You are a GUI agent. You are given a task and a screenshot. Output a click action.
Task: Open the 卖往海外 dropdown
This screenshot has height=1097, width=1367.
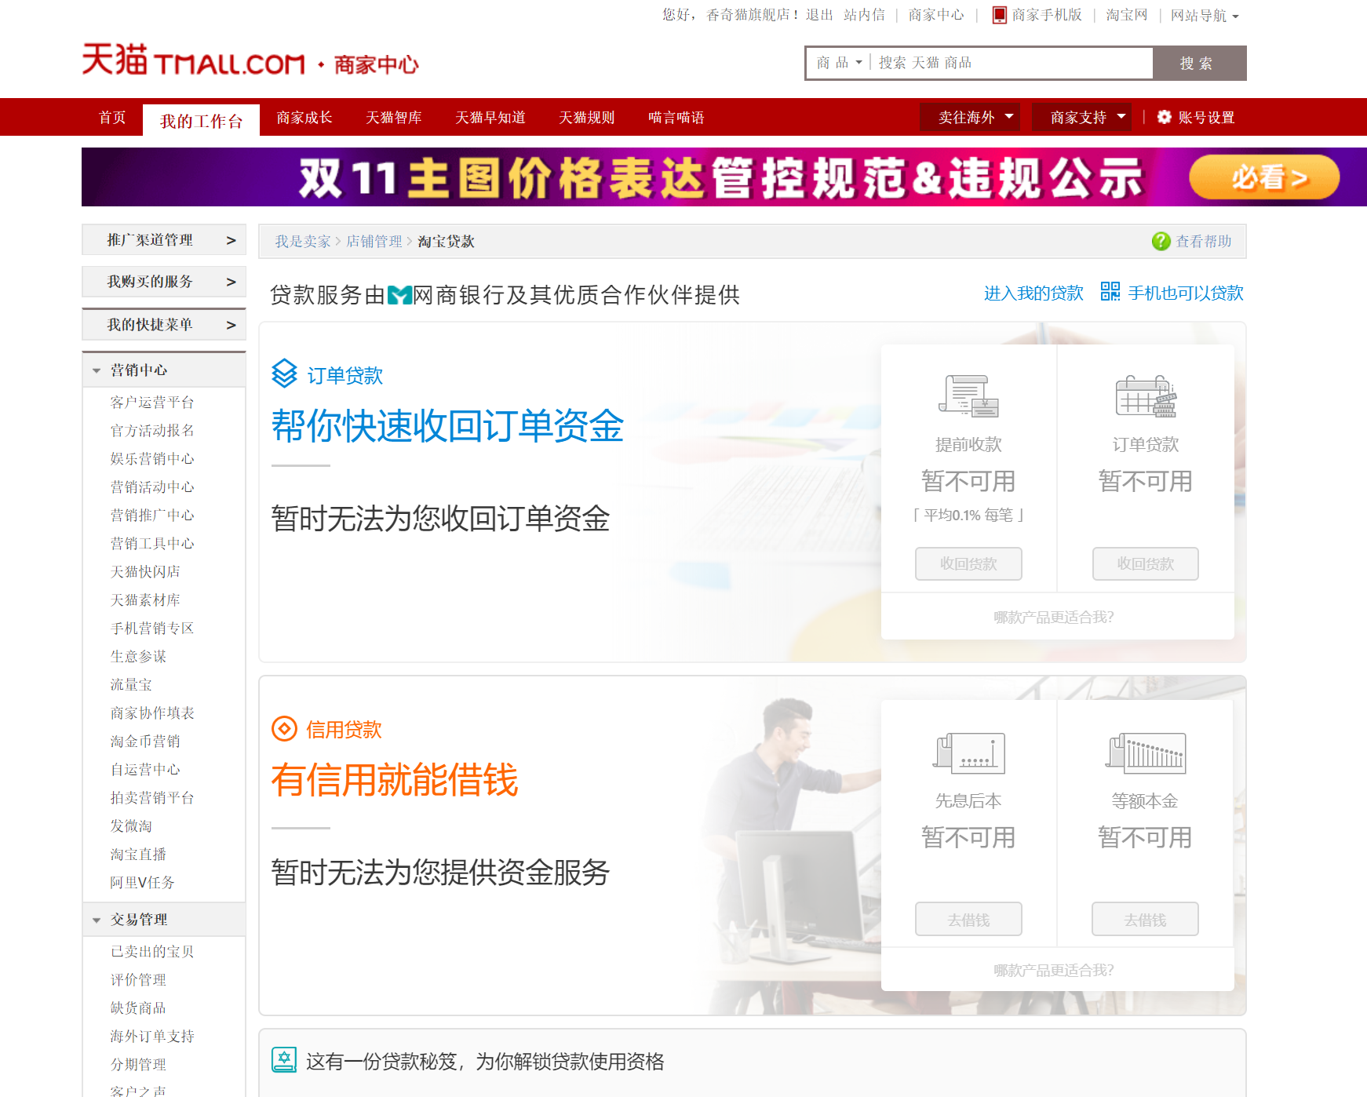[970, 117]
